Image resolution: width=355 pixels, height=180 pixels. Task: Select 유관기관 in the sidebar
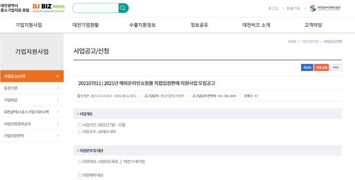(32, 88)
